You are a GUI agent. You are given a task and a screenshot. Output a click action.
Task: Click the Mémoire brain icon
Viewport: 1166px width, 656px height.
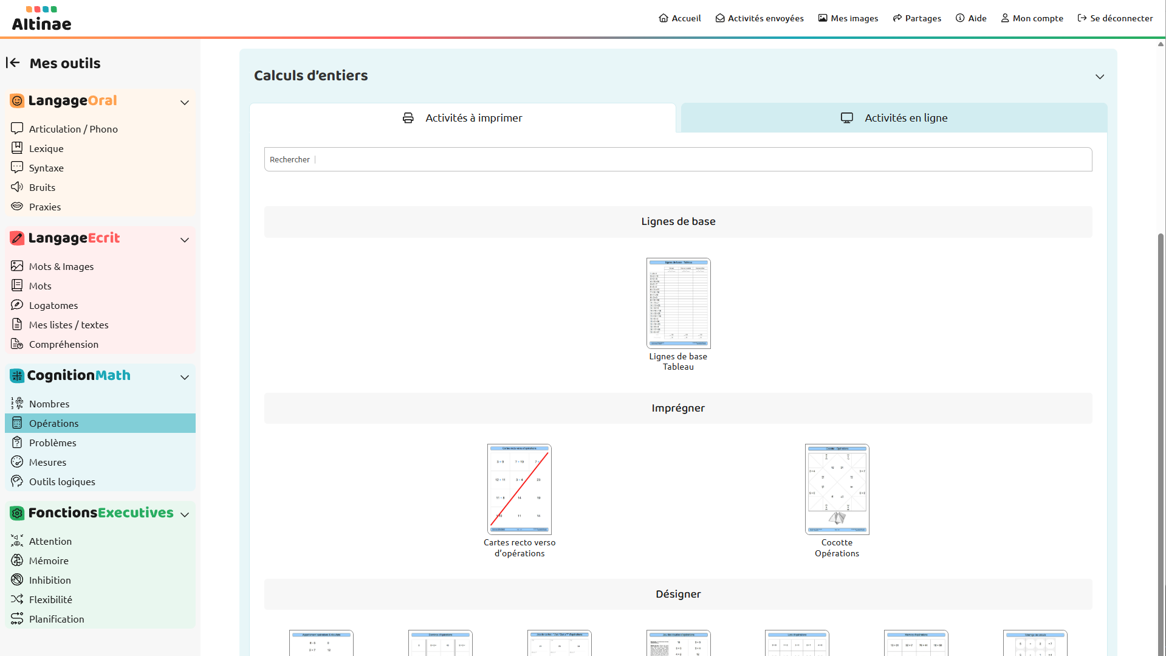pyautogui.click(x=17, y=560)
